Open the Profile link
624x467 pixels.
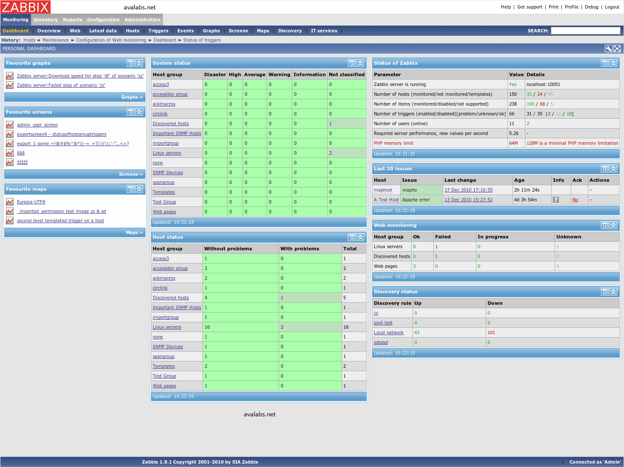tap(572, 7)
